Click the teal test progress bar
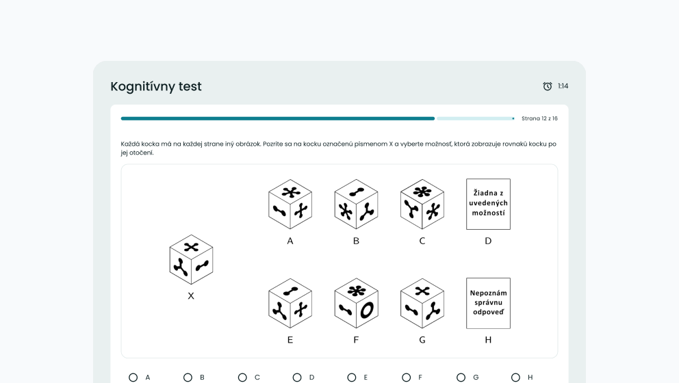The height and width of the screenshot is (383, 679). 277,118
